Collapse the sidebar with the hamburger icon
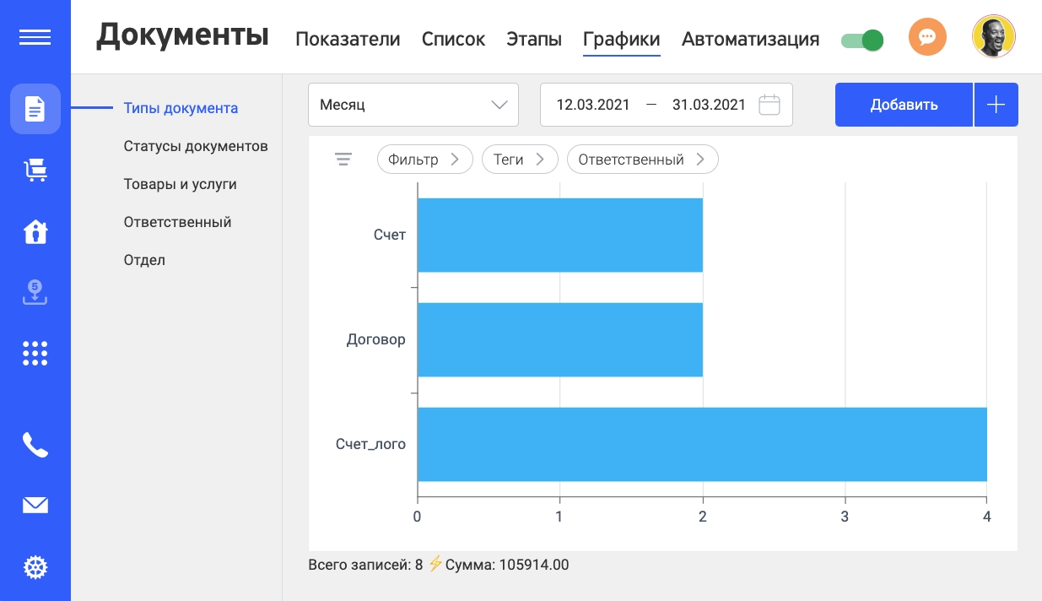This screenshot has height=601, width=1042. tap(35, 36)
